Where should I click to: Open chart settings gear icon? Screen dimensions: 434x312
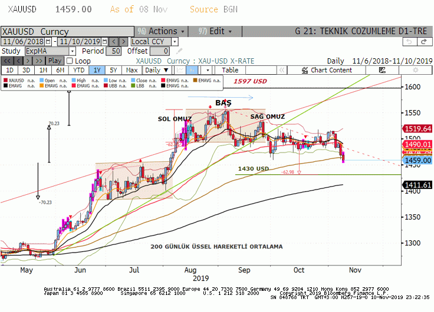pyautogui.click(x=415, y=70)
